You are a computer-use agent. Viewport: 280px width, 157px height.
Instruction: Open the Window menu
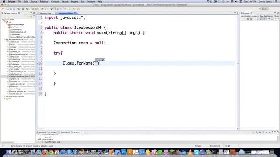(91, 1)
